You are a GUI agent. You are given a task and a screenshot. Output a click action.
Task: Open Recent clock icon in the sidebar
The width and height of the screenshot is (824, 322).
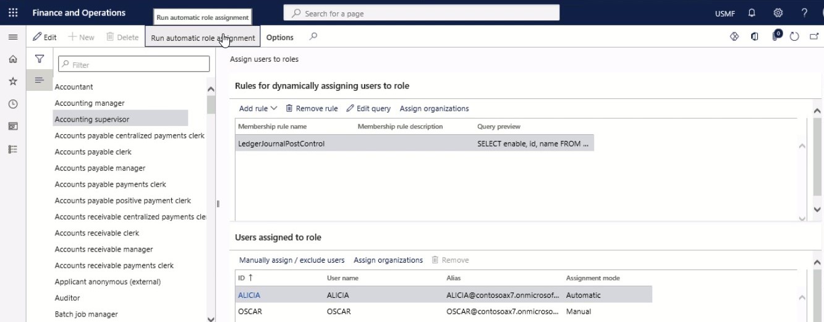click(x=12, y=104)
